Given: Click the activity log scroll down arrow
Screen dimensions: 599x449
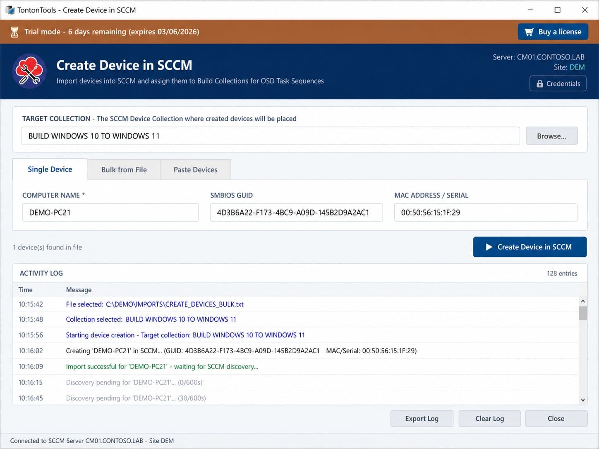Looking at the screenshot, I should (583, 400).
